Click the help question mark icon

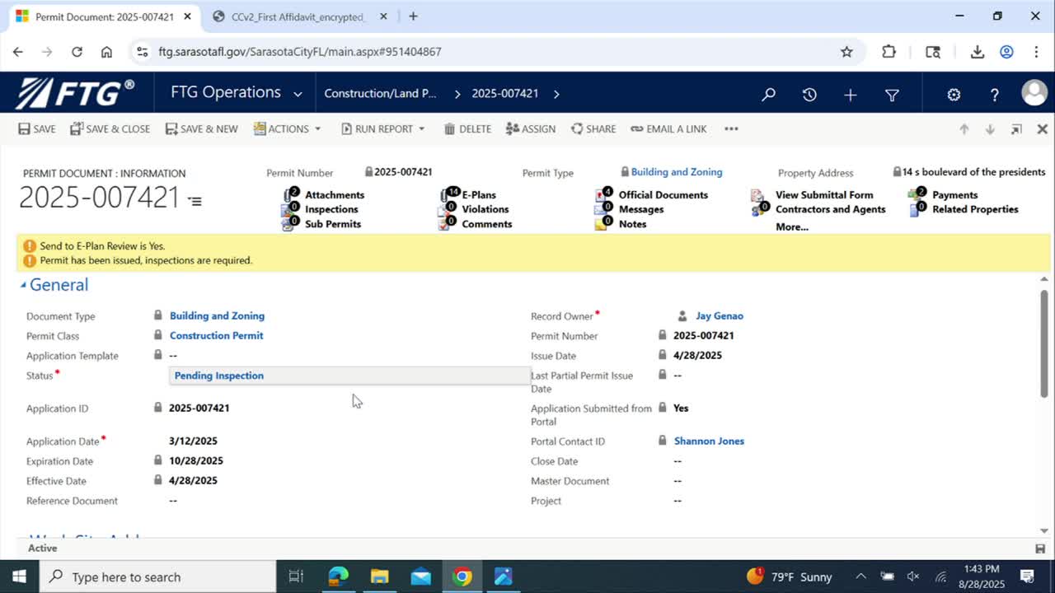(x=995, y=95)
